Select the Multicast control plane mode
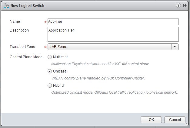190x128 pixels. point(50,57)
